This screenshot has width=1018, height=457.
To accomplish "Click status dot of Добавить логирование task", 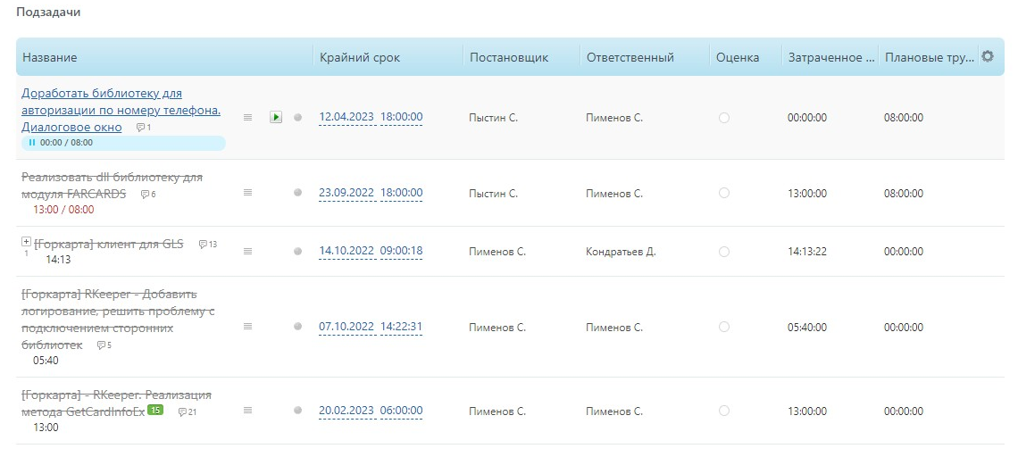I will coord(298,326).
